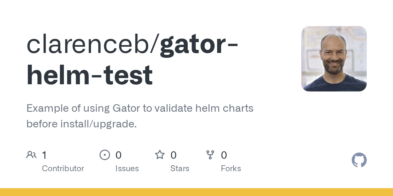Open the GitHub Octocat logo
Screen dimensions: 393x196
click(359, 160)
